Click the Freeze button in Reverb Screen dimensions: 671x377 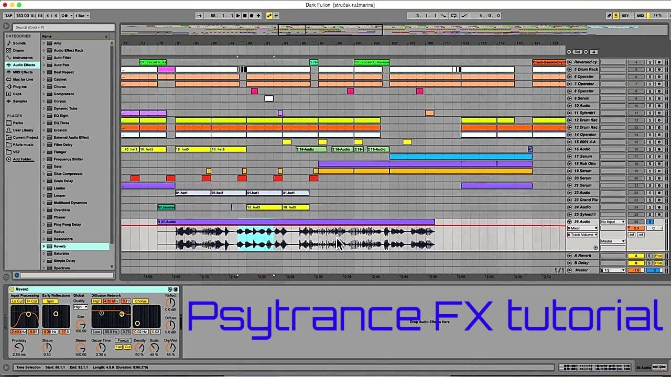coord(123,341)
